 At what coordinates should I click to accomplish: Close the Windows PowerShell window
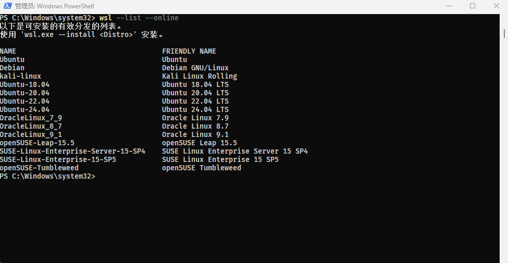[x=496, y=6]
